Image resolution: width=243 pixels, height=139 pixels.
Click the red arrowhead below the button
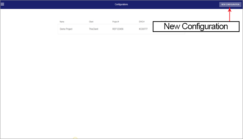229,9
